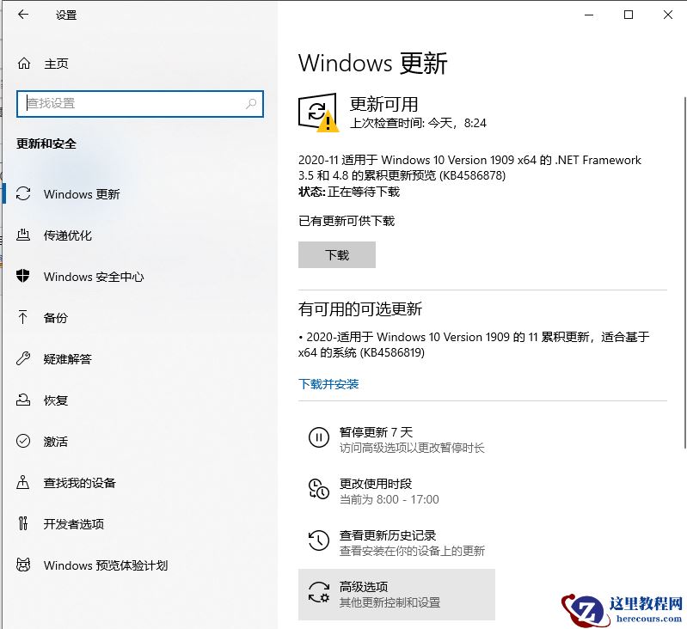The height and width of the screenshot is (629, 687).
Task: Click 其他更新控制和设置 subtitle
Action: pyautogui.click(x=390, y=602)
